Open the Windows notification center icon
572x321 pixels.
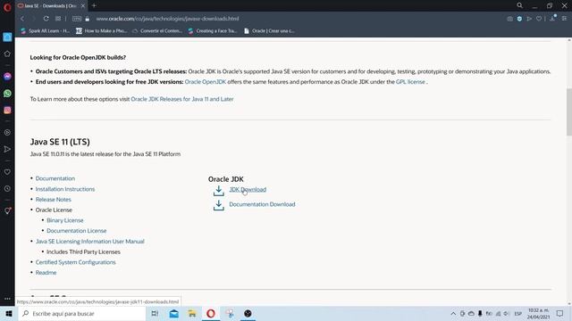coord(560,313)
